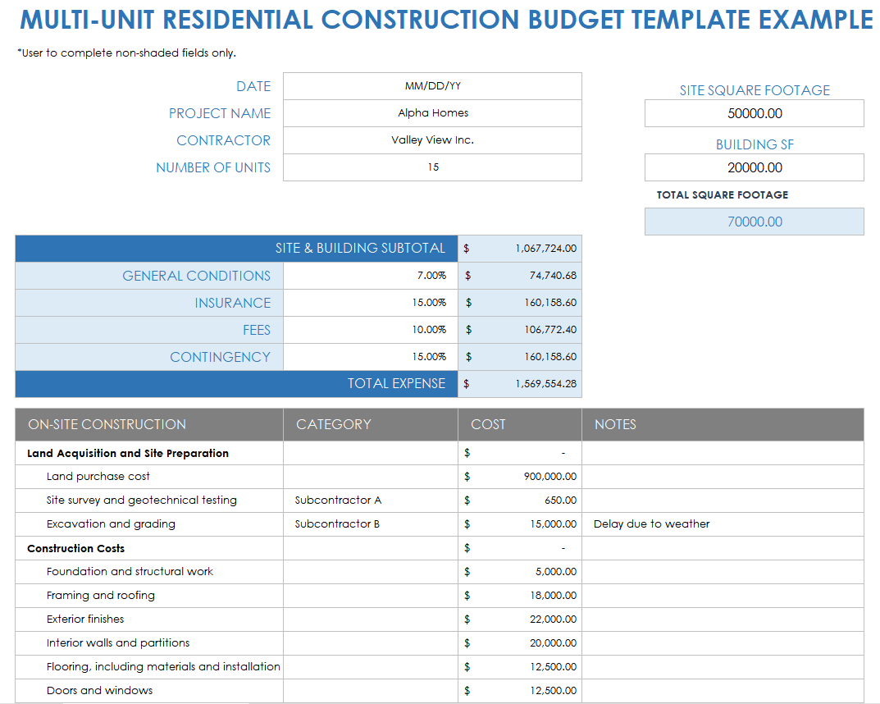The image size is (880, 704).
Task: Select the Insurance percentage cell beside INSURANCE
Action: [x=371, y=303]
